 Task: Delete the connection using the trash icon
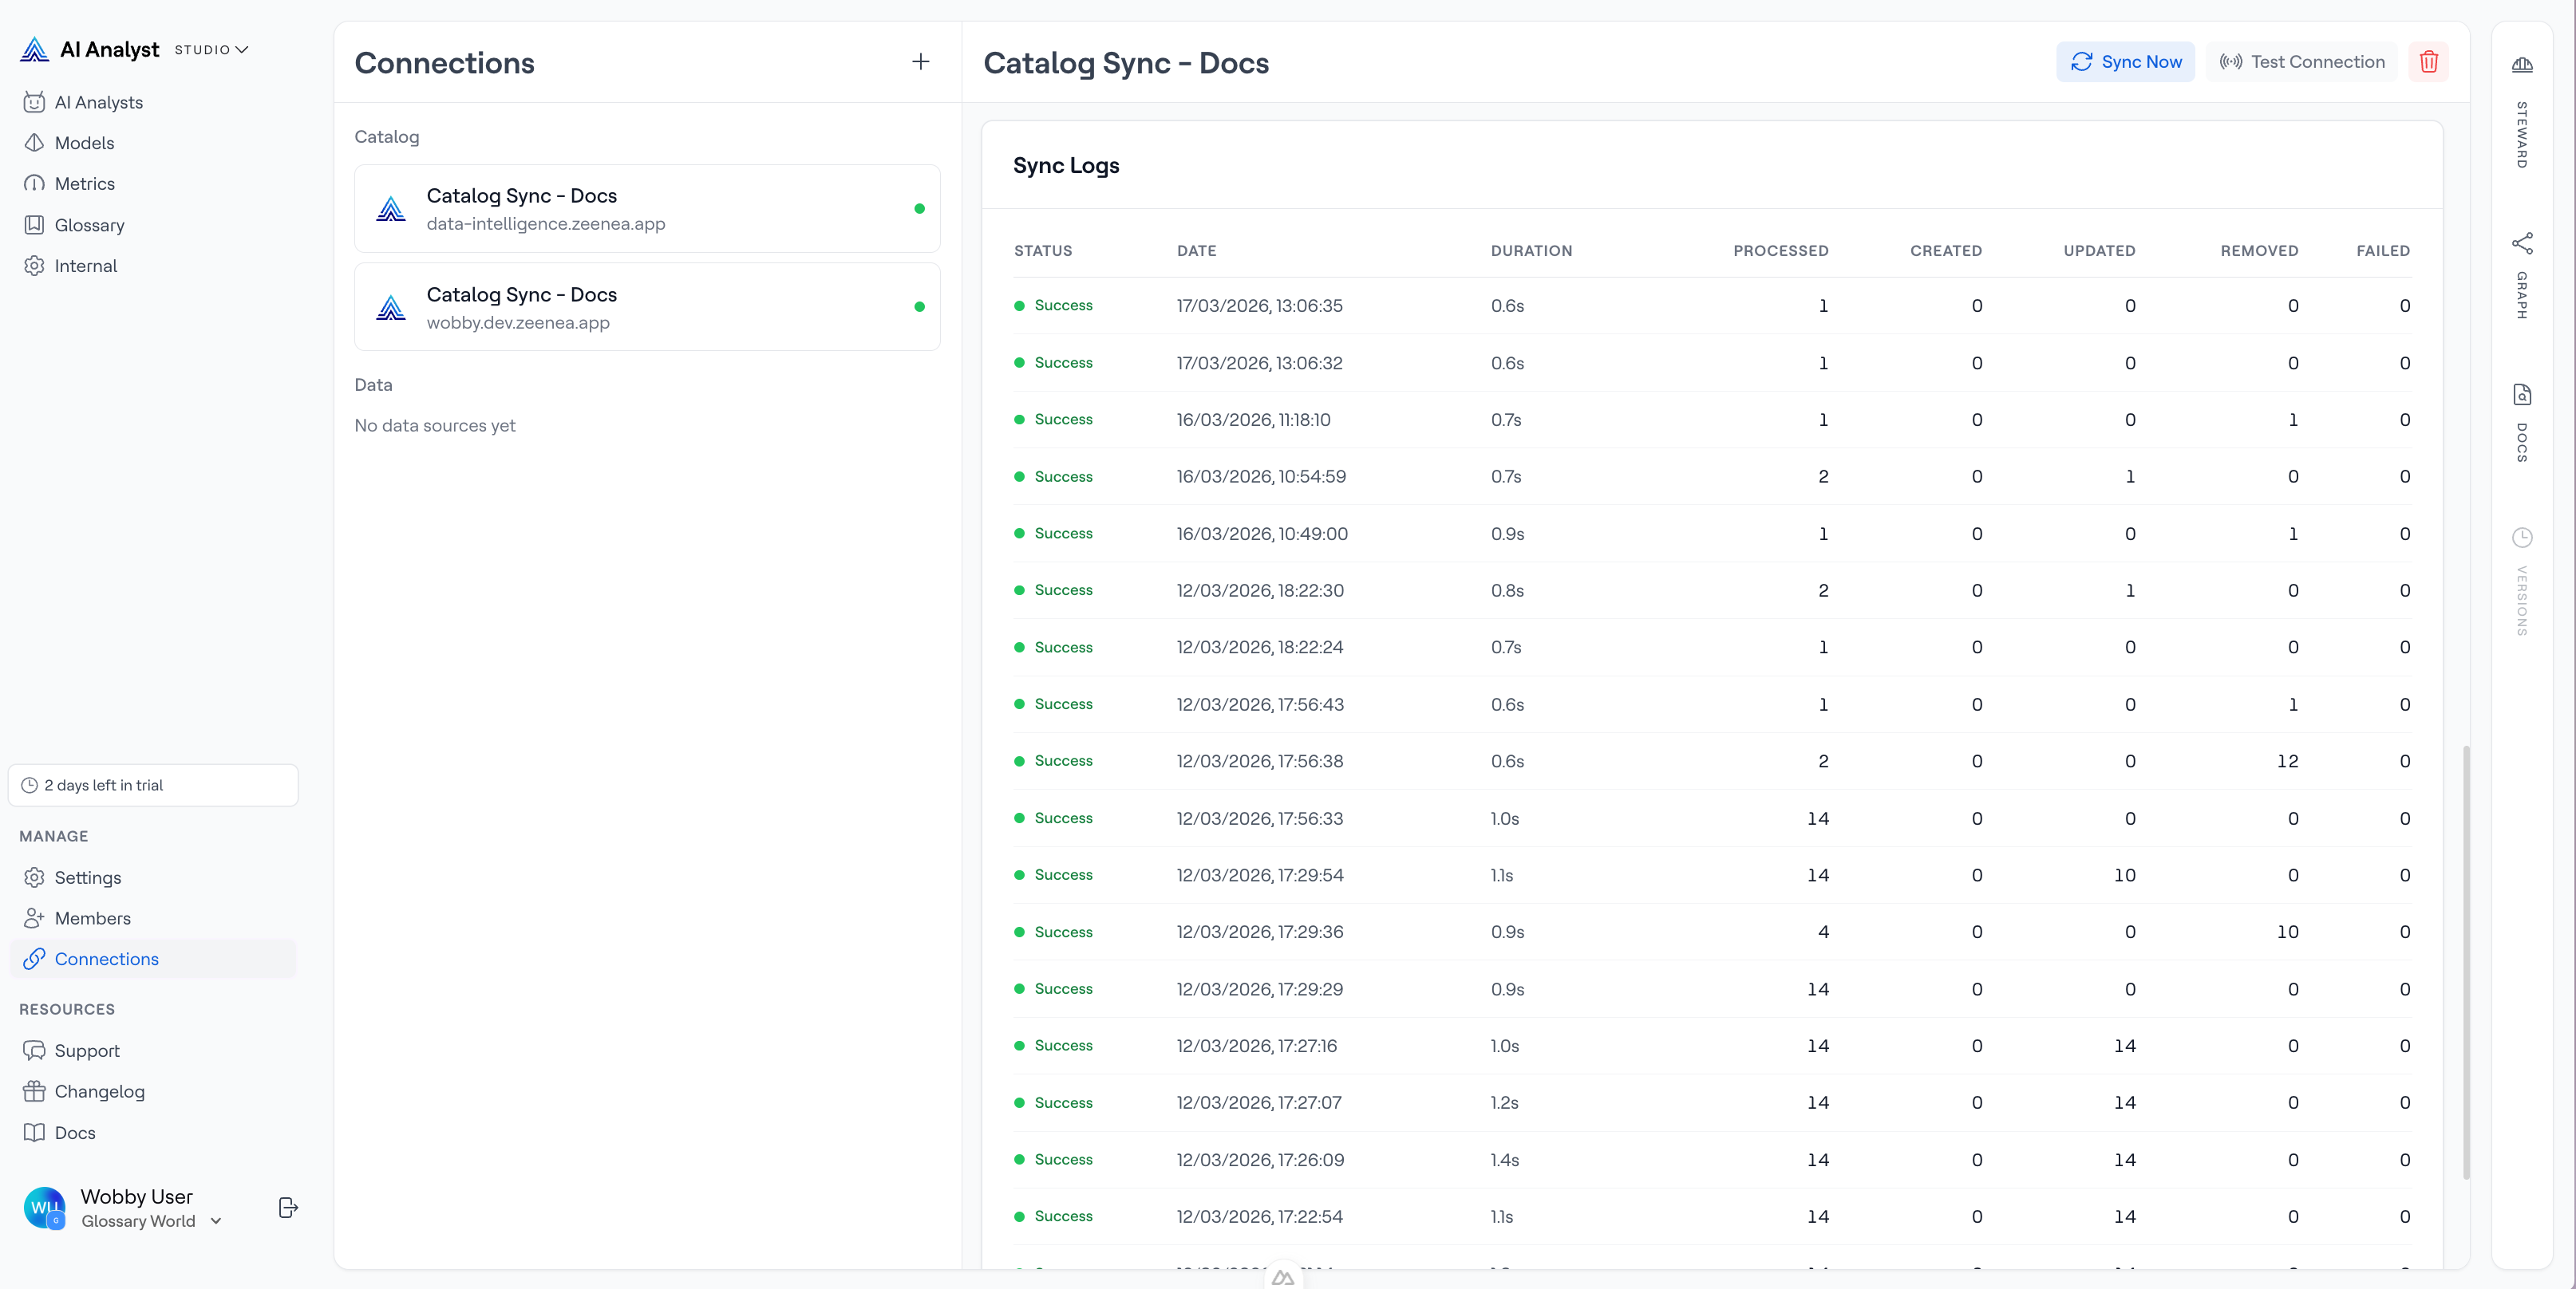pos(2430,61)
